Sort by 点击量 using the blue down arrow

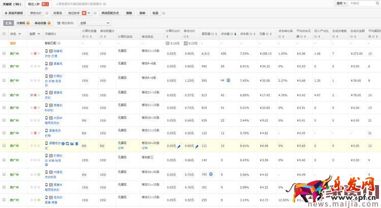click(x=235, y=34)
